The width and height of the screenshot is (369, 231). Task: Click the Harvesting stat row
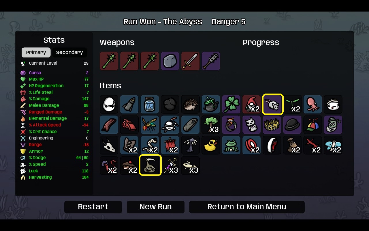coord(54,177)
